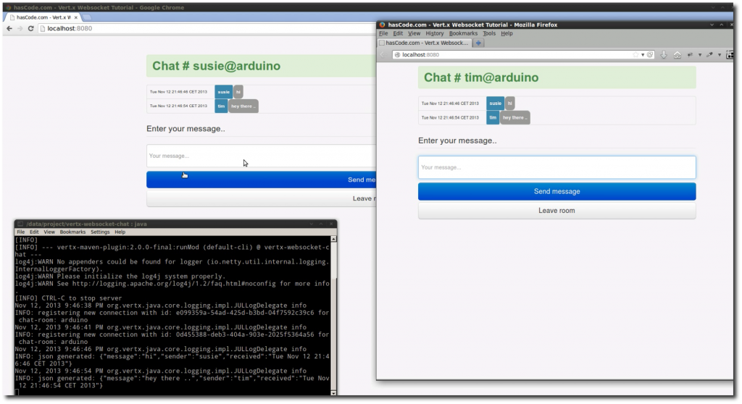Open terminal's Bookmarks menu
Viewport: 742px width, 404px height.
(72, 232)
